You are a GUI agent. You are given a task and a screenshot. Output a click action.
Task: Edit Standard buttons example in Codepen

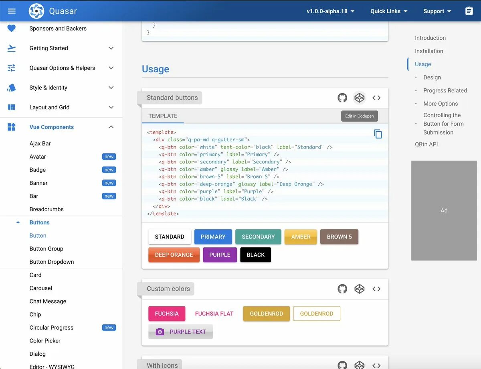click(360, 98)
